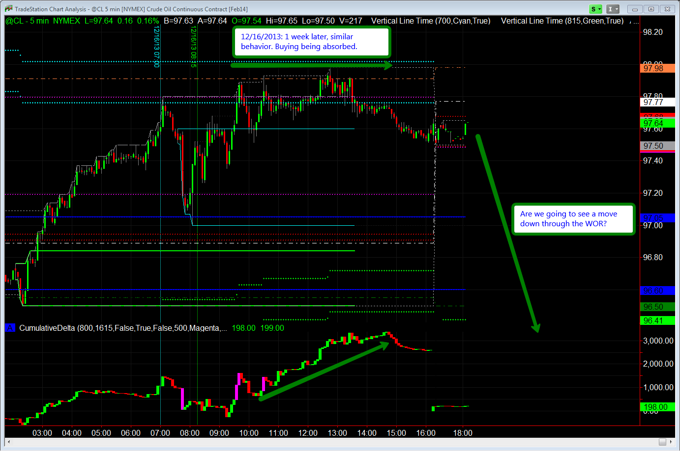Open the gray I interval-link dropdown

[x=613, y=9]
